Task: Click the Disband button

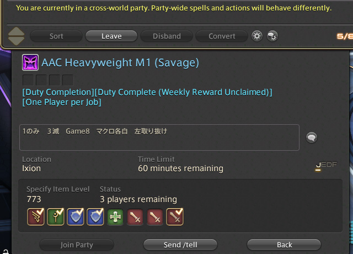Action: pyautogui.click(x=167, y=36)
